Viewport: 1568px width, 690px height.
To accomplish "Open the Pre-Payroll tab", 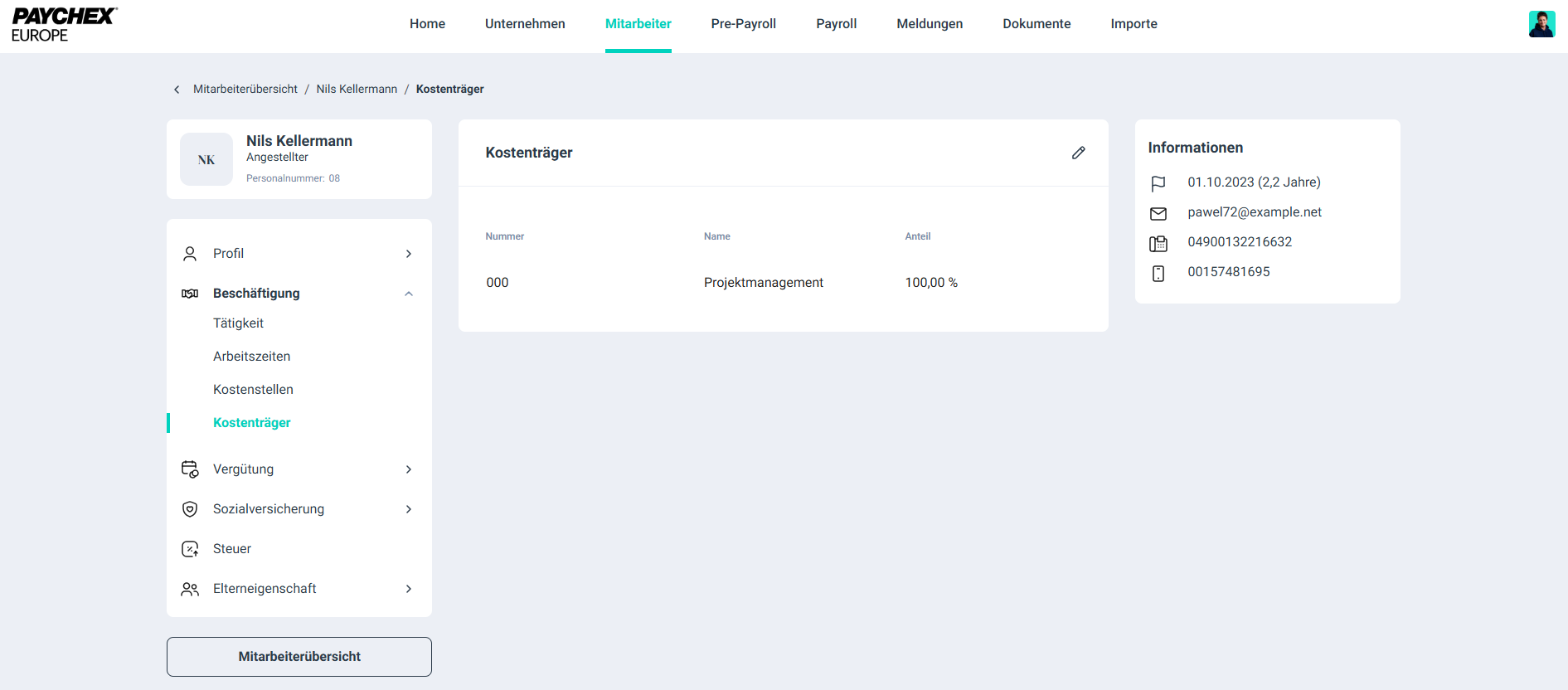I will [743, 24].
